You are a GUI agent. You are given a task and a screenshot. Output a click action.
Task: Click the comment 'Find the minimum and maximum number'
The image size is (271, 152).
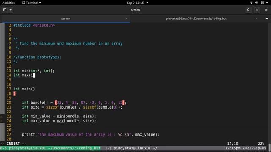(71, 43)
